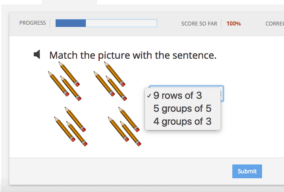Click the checkmark beside 9 rows of 3
The width and height of the screenshot is (284, 192).
coord(149,96)
